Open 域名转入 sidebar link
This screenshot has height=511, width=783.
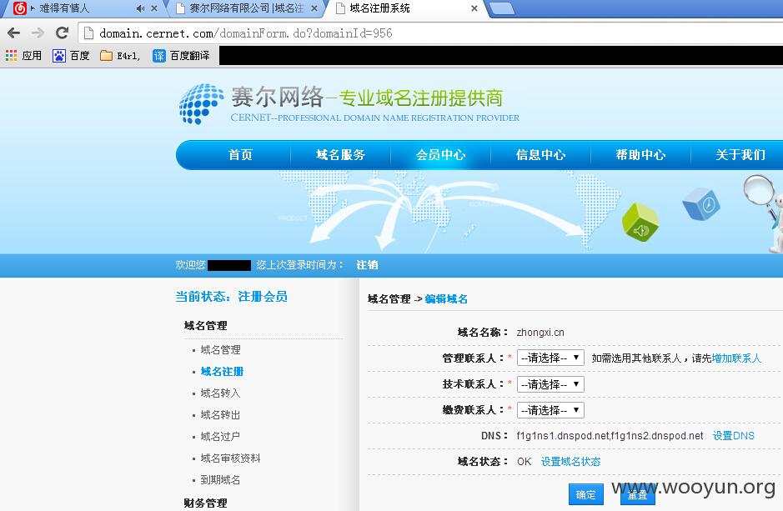point(220,393)
